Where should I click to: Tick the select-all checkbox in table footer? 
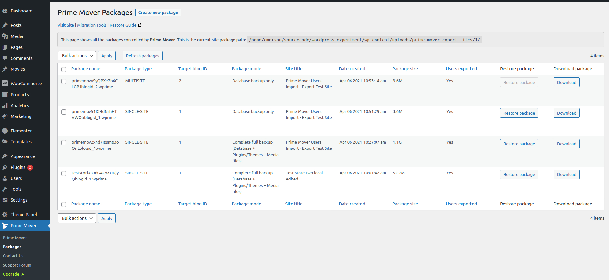tap(64, 204)
